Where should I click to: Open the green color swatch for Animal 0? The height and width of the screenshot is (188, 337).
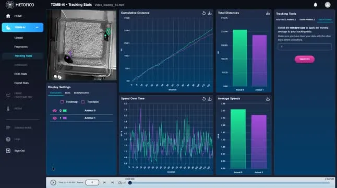click(65, 111)
